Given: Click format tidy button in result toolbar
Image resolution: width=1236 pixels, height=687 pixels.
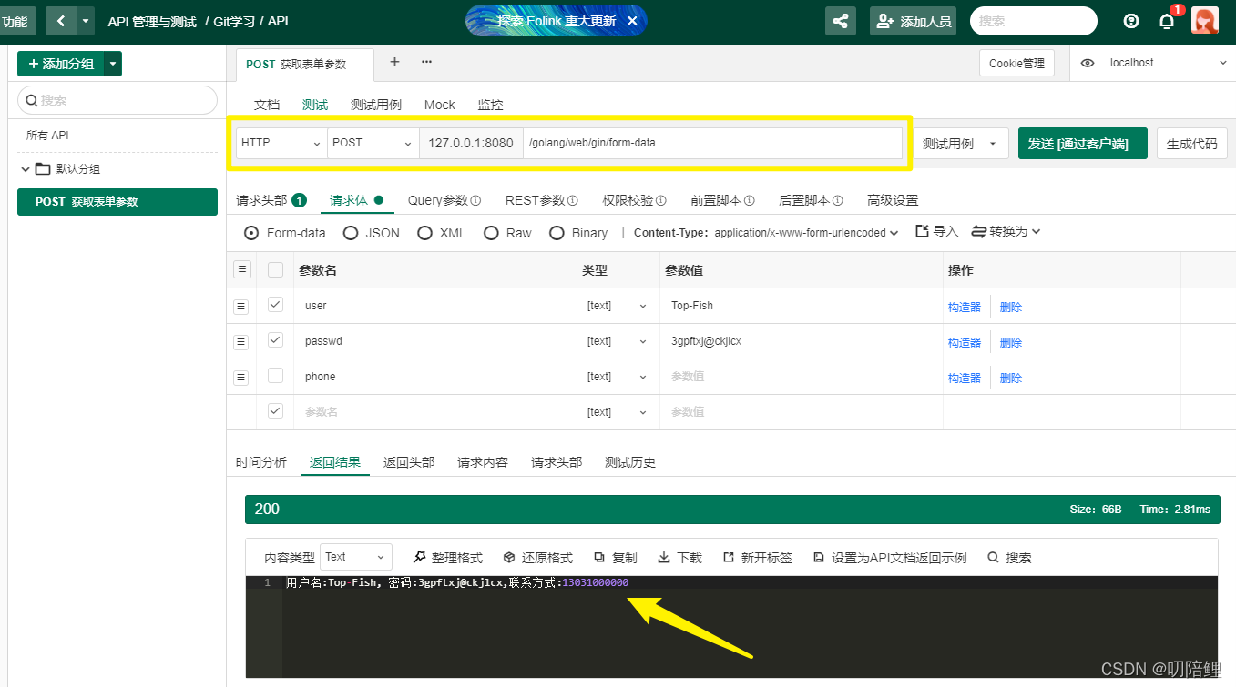Looking at the screenshot, I should click(x=447, y=558).
